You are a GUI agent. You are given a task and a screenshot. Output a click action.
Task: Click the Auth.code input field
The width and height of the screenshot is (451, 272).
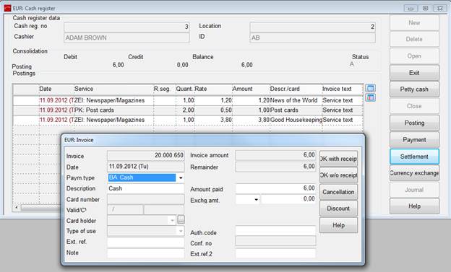coord(276,231)
